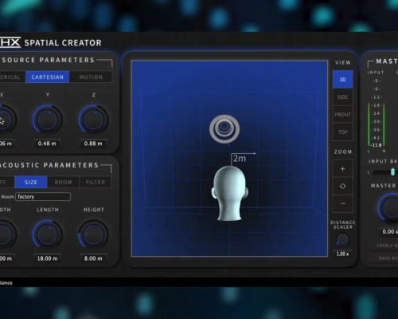Open the Room acoustic tab
The width and height of the screenshot is (398, 319).
pyautogui.click(x=63, y=182)
